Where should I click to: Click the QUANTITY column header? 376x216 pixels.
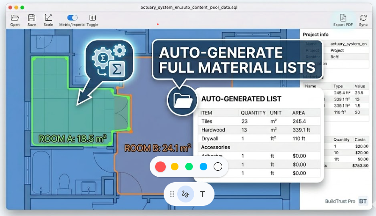tap(253, 113)
